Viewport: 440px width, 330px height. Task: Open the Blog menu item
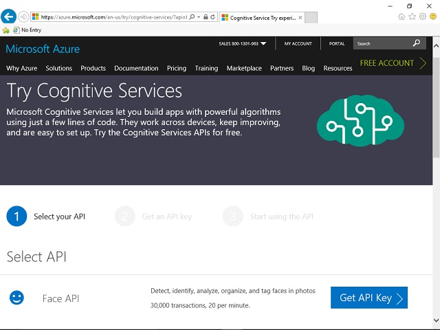pos(309,68)
